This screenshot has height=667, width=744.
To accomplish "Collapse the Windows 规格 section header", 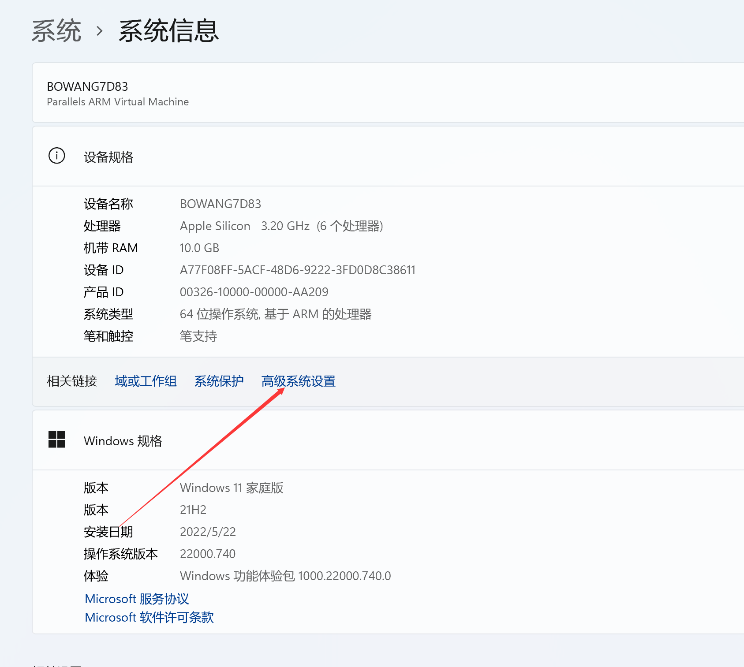I will (x=388, y=440).
